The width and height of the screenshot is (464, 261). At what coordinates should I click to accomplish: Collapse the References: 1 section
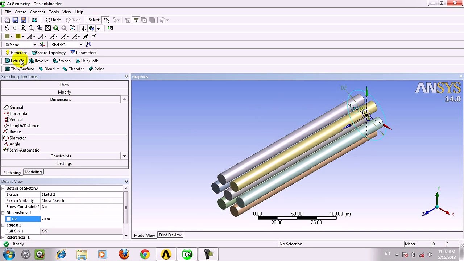click(3, 237)
